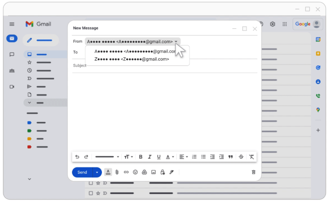This screenshot has width=330, height=202.
Task: Get add-ons with plus icon
Action: pos(318,130)
